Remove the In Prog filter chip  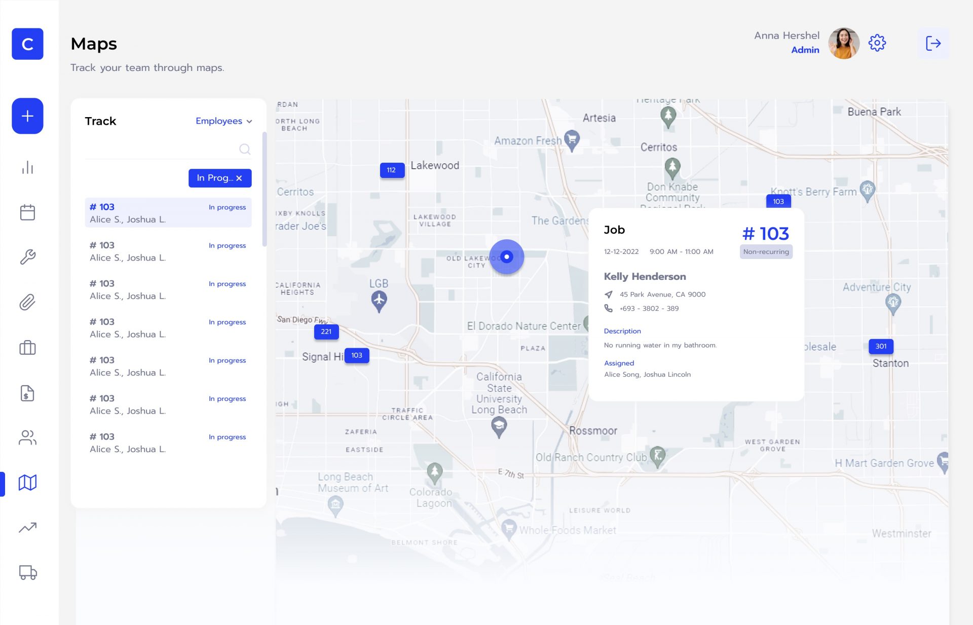coord(239,178)
